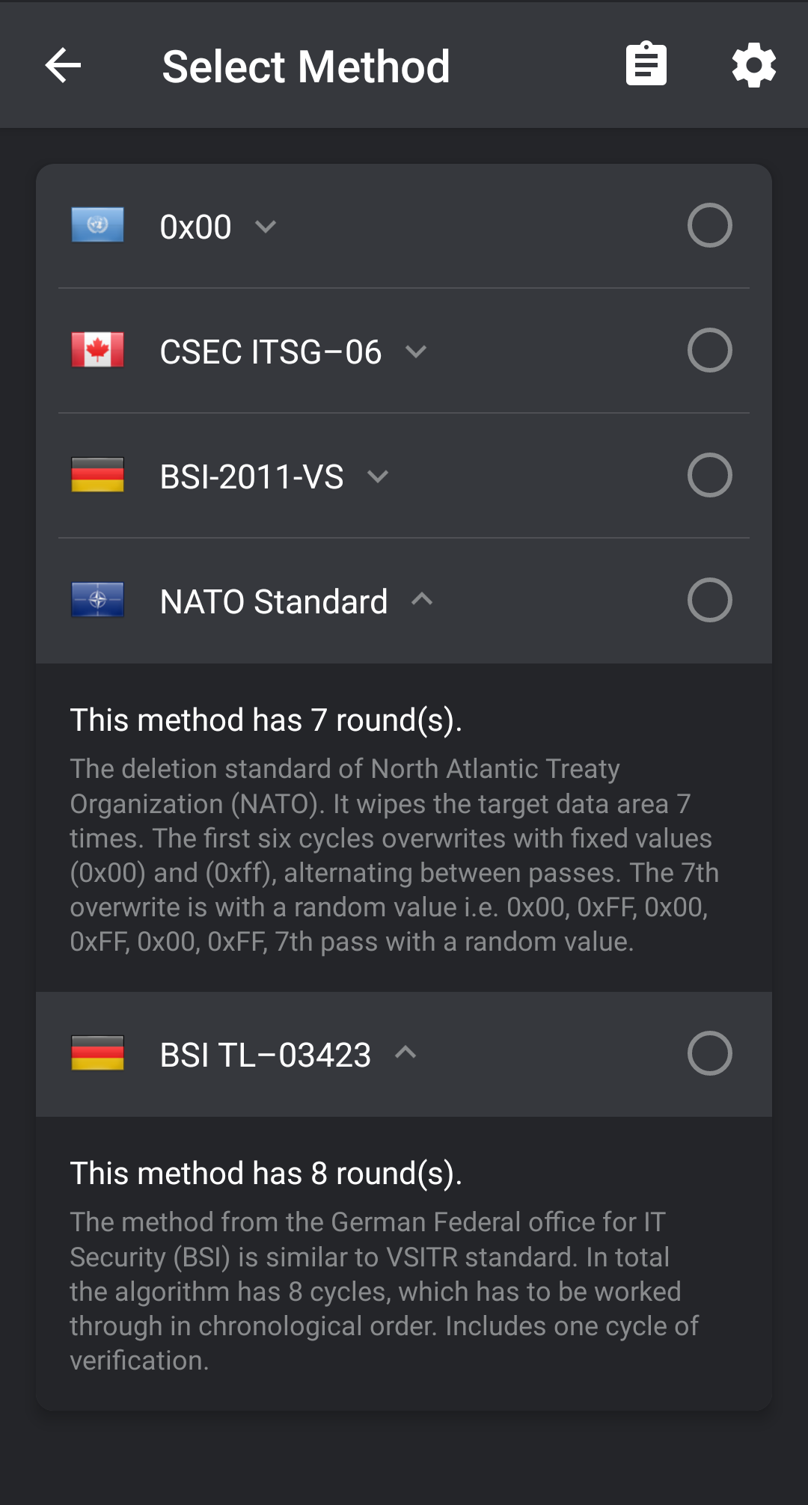
Task: Tap the Select Method title text
Action: (306, 67)
